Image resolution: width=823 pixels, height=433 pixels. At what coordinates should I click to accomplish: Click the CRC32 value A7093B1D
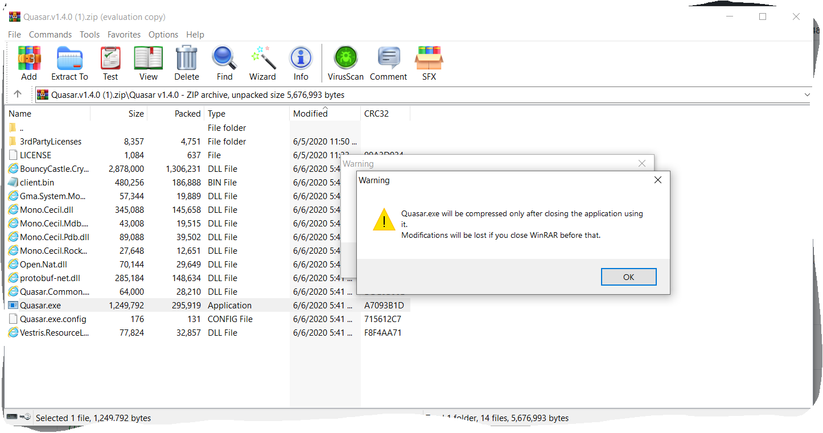(384, 306)
